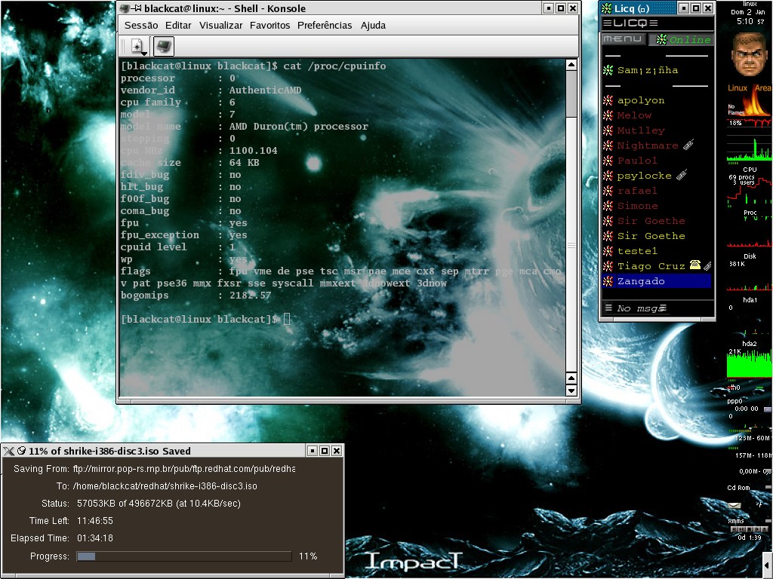Click the flower status icon beside apolyon
The image size is (773, 579).
tap(608, 100)
